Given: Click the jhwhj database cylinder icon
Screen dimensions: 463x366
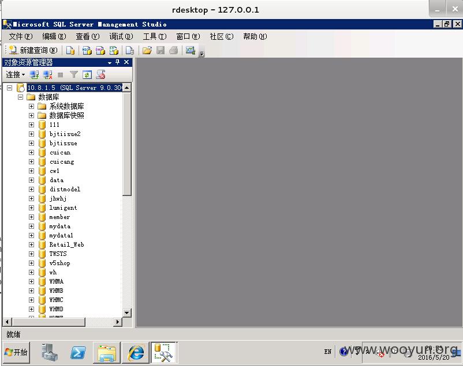Looking at the screenshot, I should [x=42, y=198].
